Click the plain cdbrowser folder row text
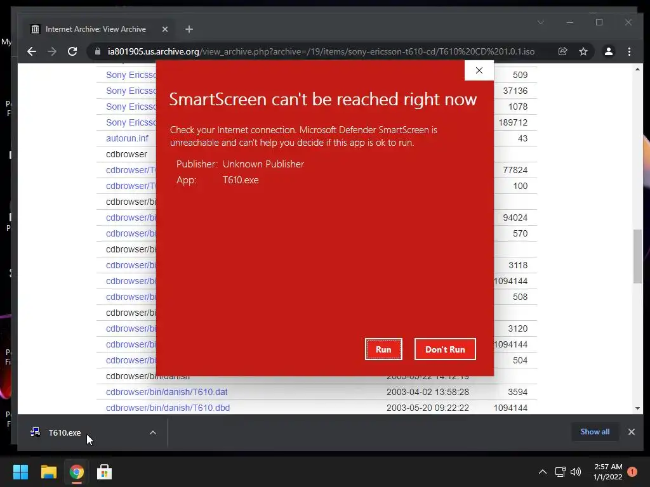The height and width of the screenshot is (487, 650). (126, 154)
